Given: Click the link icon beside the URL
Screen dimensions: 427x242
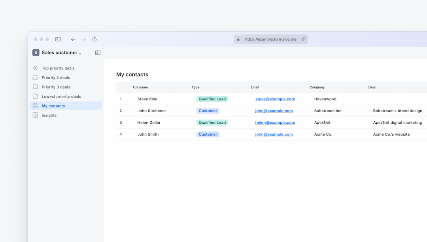Looking at the screenshot, I should click(x=303, y=39).
